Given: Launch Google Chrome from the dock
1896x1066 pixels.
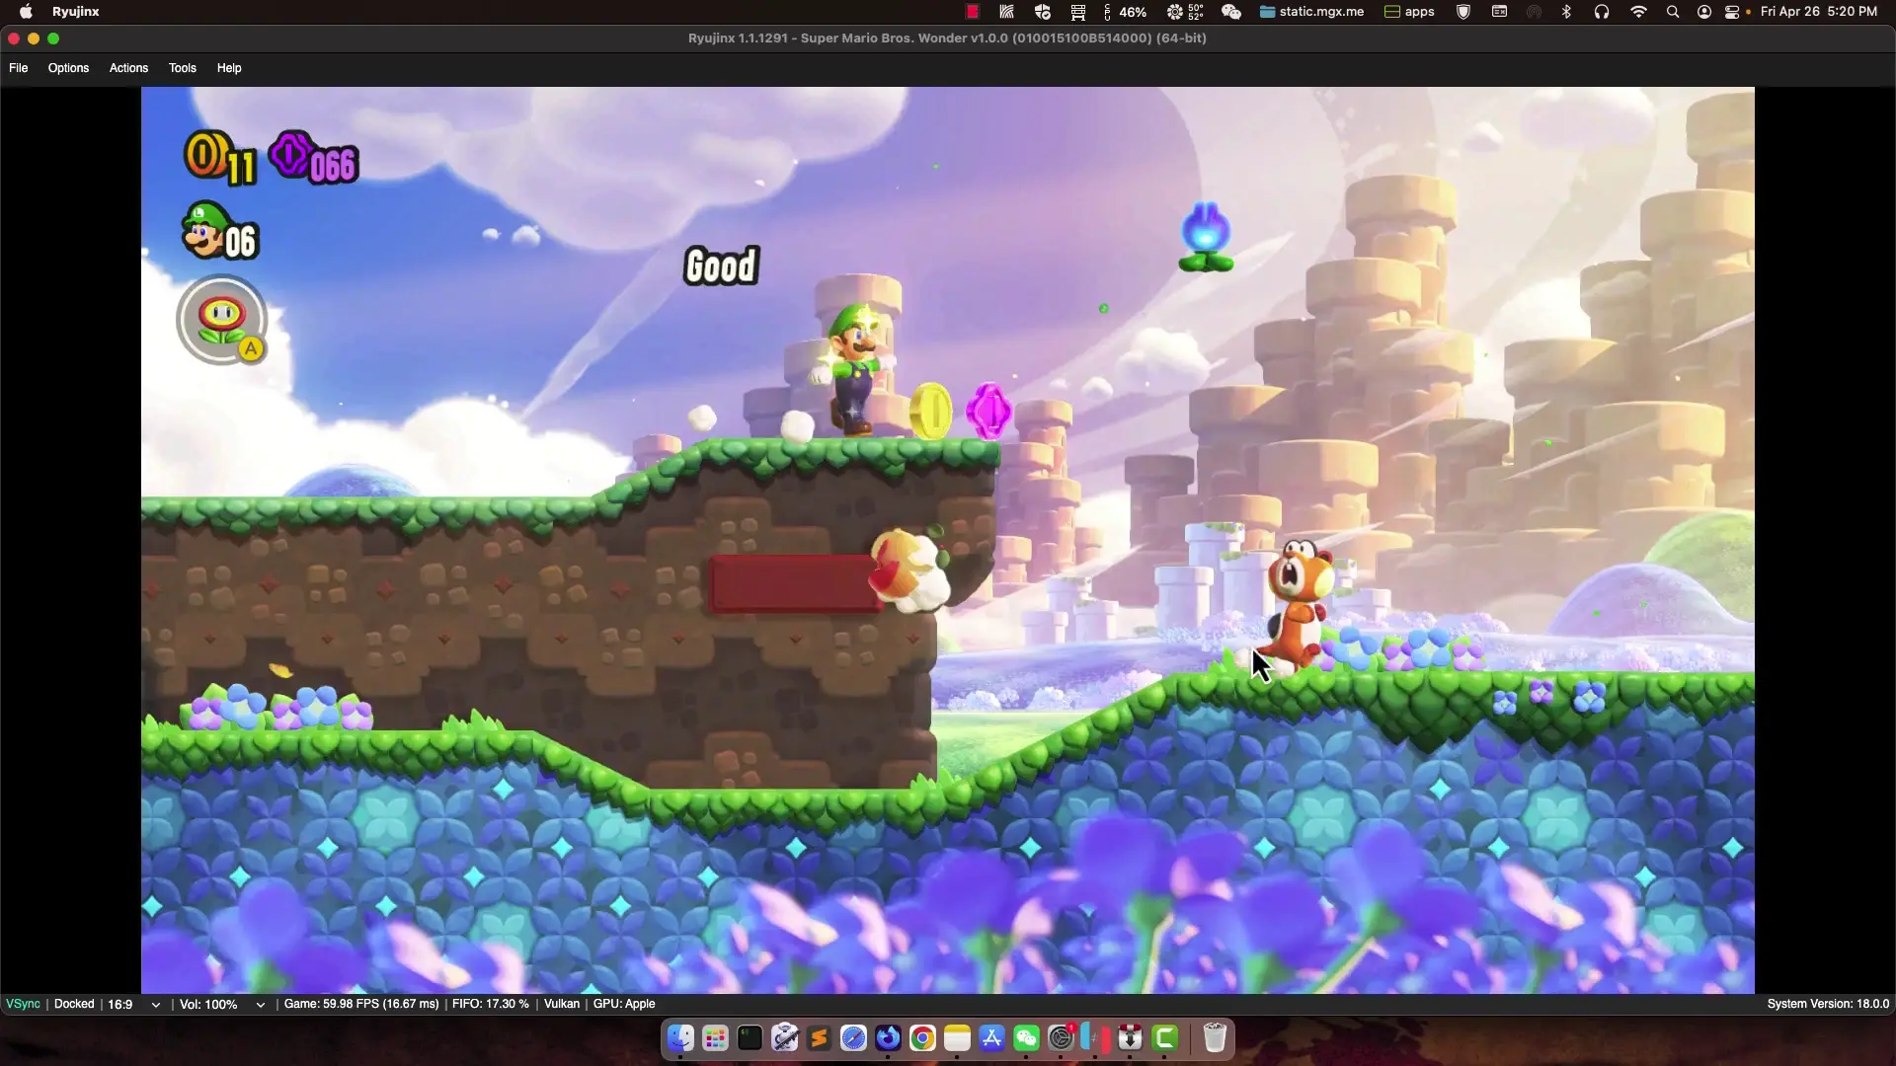Looking at the screenshot, I should click(922, 1038).
